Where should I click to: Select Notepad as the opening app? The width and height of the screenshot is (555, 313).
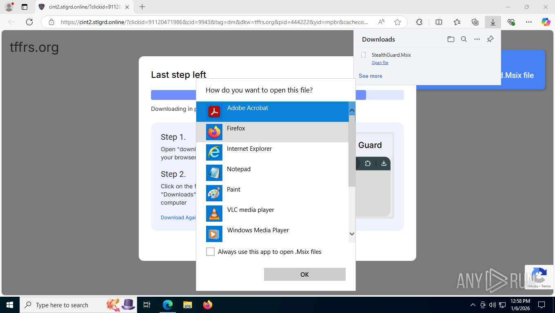pos(272,172)
